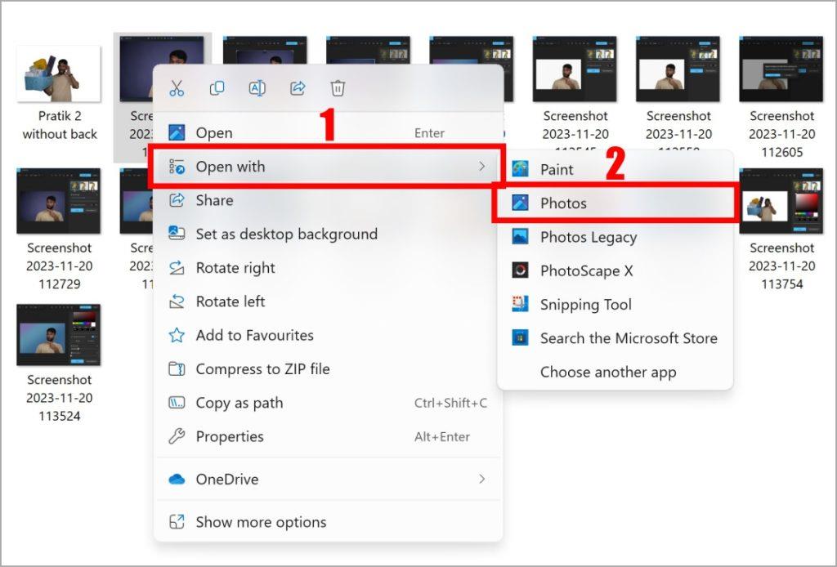Click the Rotate right icon
Image resolution: width=837 pixels, height=567 pixels.
click(x=177, y=267)
